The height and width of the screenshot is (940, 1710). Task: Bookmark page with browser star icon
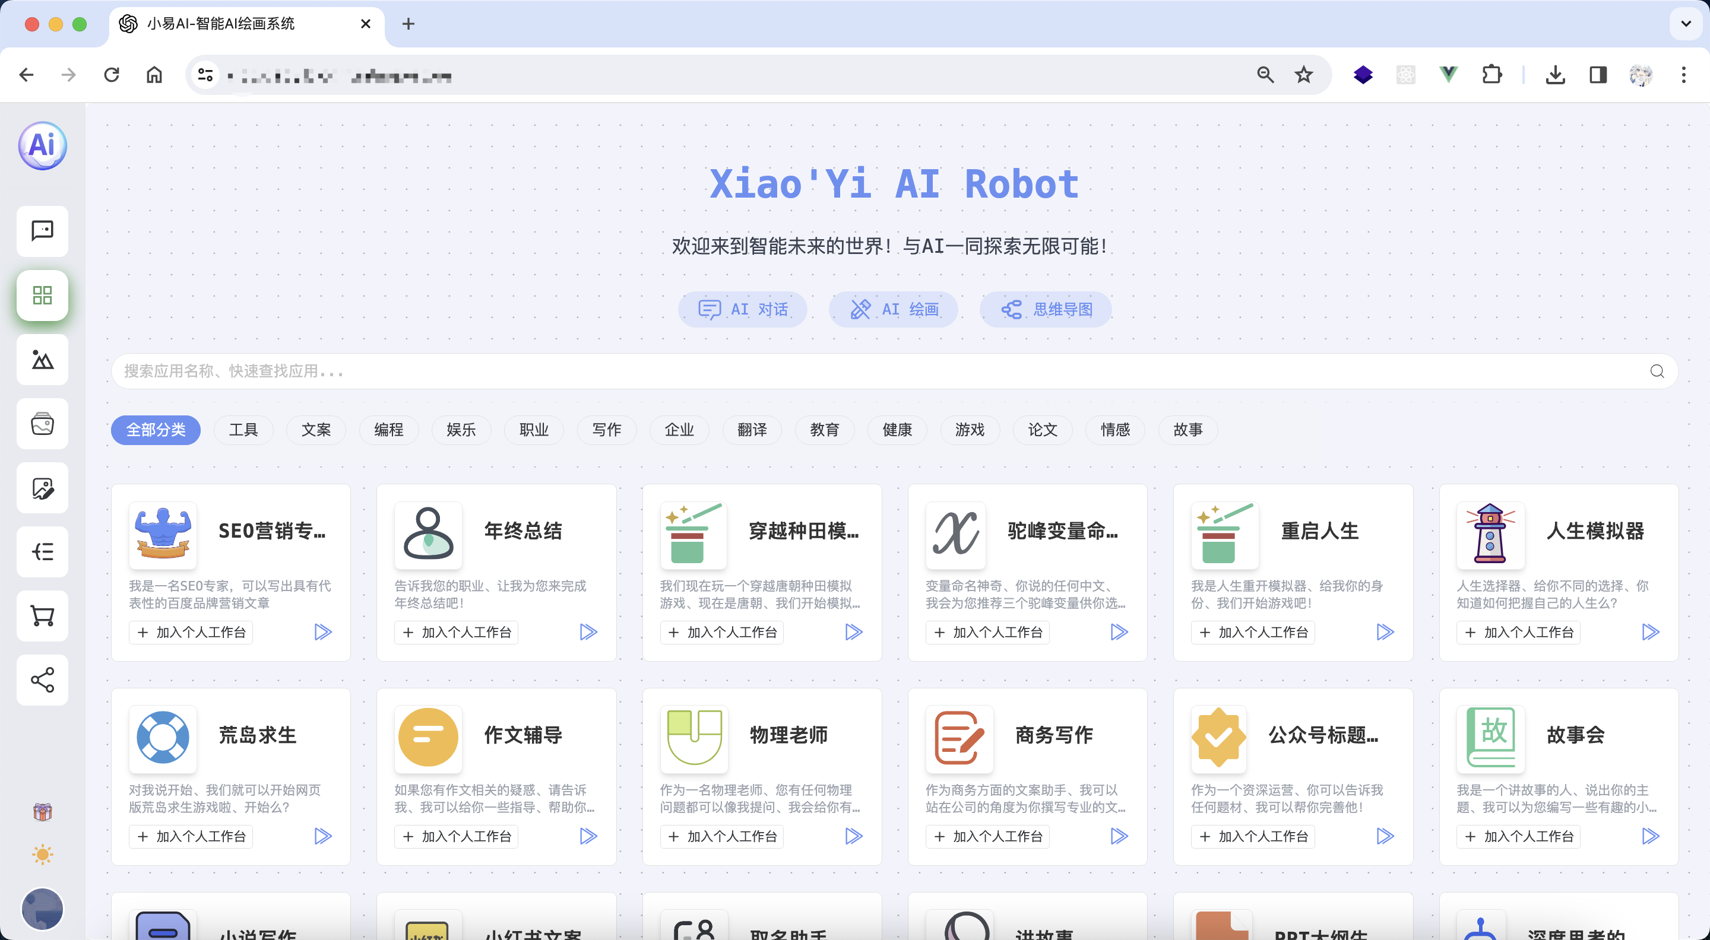tap(1304, 75)
